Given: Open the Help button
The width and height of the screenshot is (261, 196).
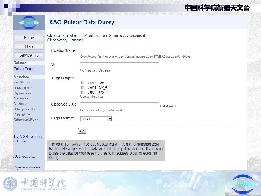Looking at the screenshot, I should tap(29, 47).
